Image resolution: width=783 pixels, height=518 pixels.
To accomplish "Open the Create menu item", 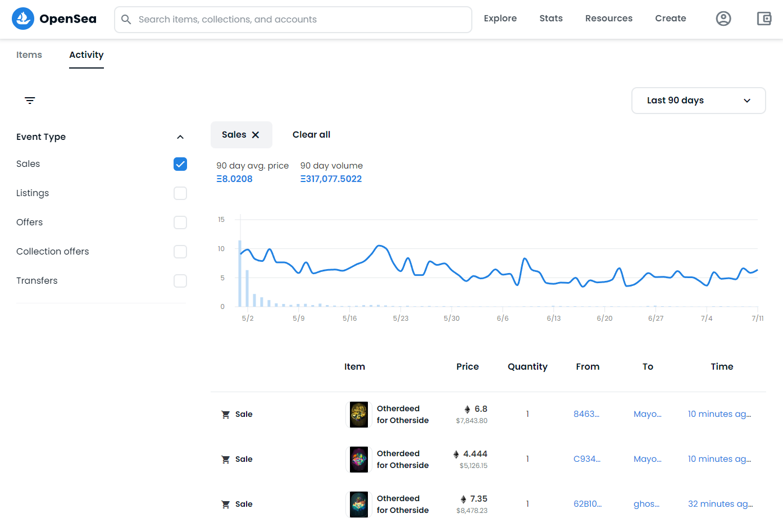I will tap(671, 19).
